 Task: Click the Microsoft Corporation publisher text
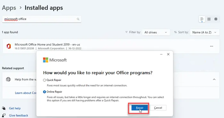pyautogui.click(x=51, y=48)
